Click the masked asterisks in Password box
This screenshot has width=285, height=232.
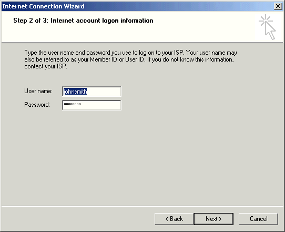click(72, 104)
